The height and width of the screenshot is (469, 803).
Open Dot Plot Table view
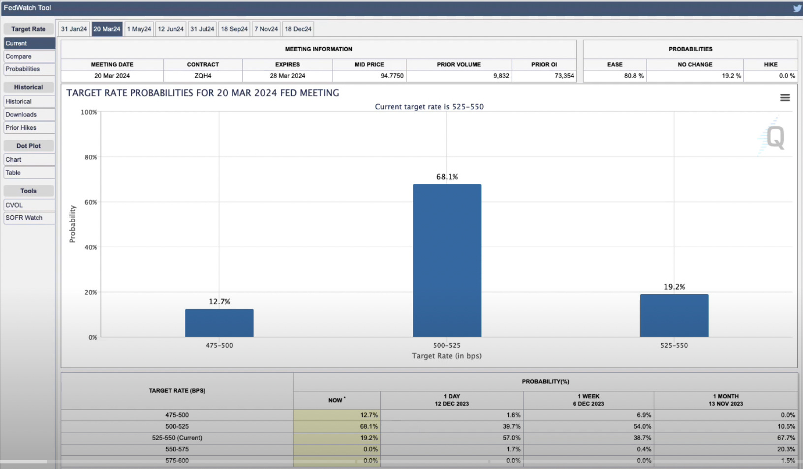point(30,173)
